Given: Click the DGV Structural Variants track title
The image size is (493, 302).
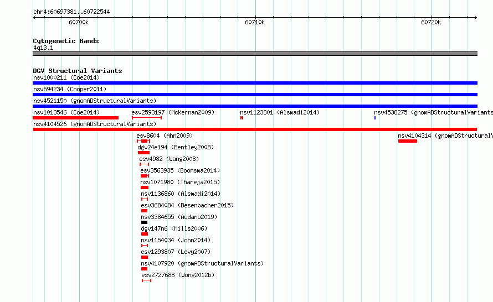Looking at the screenshot, I should tap(78, 71).
